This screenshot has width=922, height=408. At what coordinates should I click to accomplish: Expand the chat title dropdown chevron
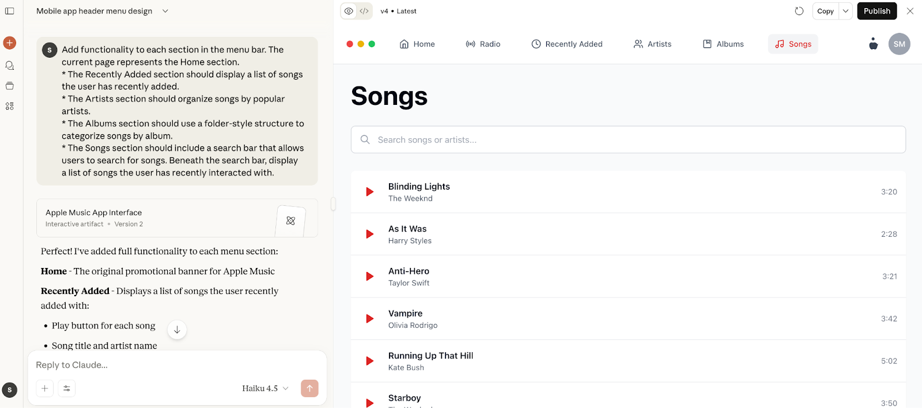pyautogui.click(x=165, y=11)
